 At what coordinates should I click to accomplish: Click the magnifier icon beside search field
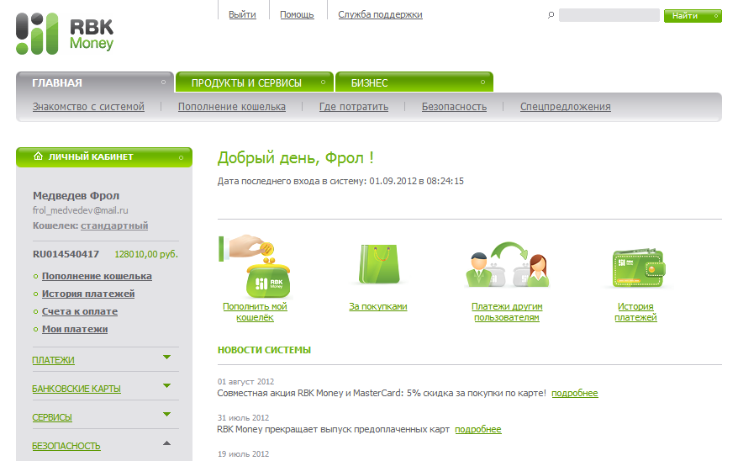[x=551, y=15]
